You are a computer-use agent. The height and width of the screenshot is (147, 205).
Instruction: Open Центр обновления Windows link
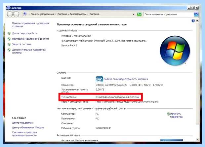pyautogui.click(x=28, y=128)
